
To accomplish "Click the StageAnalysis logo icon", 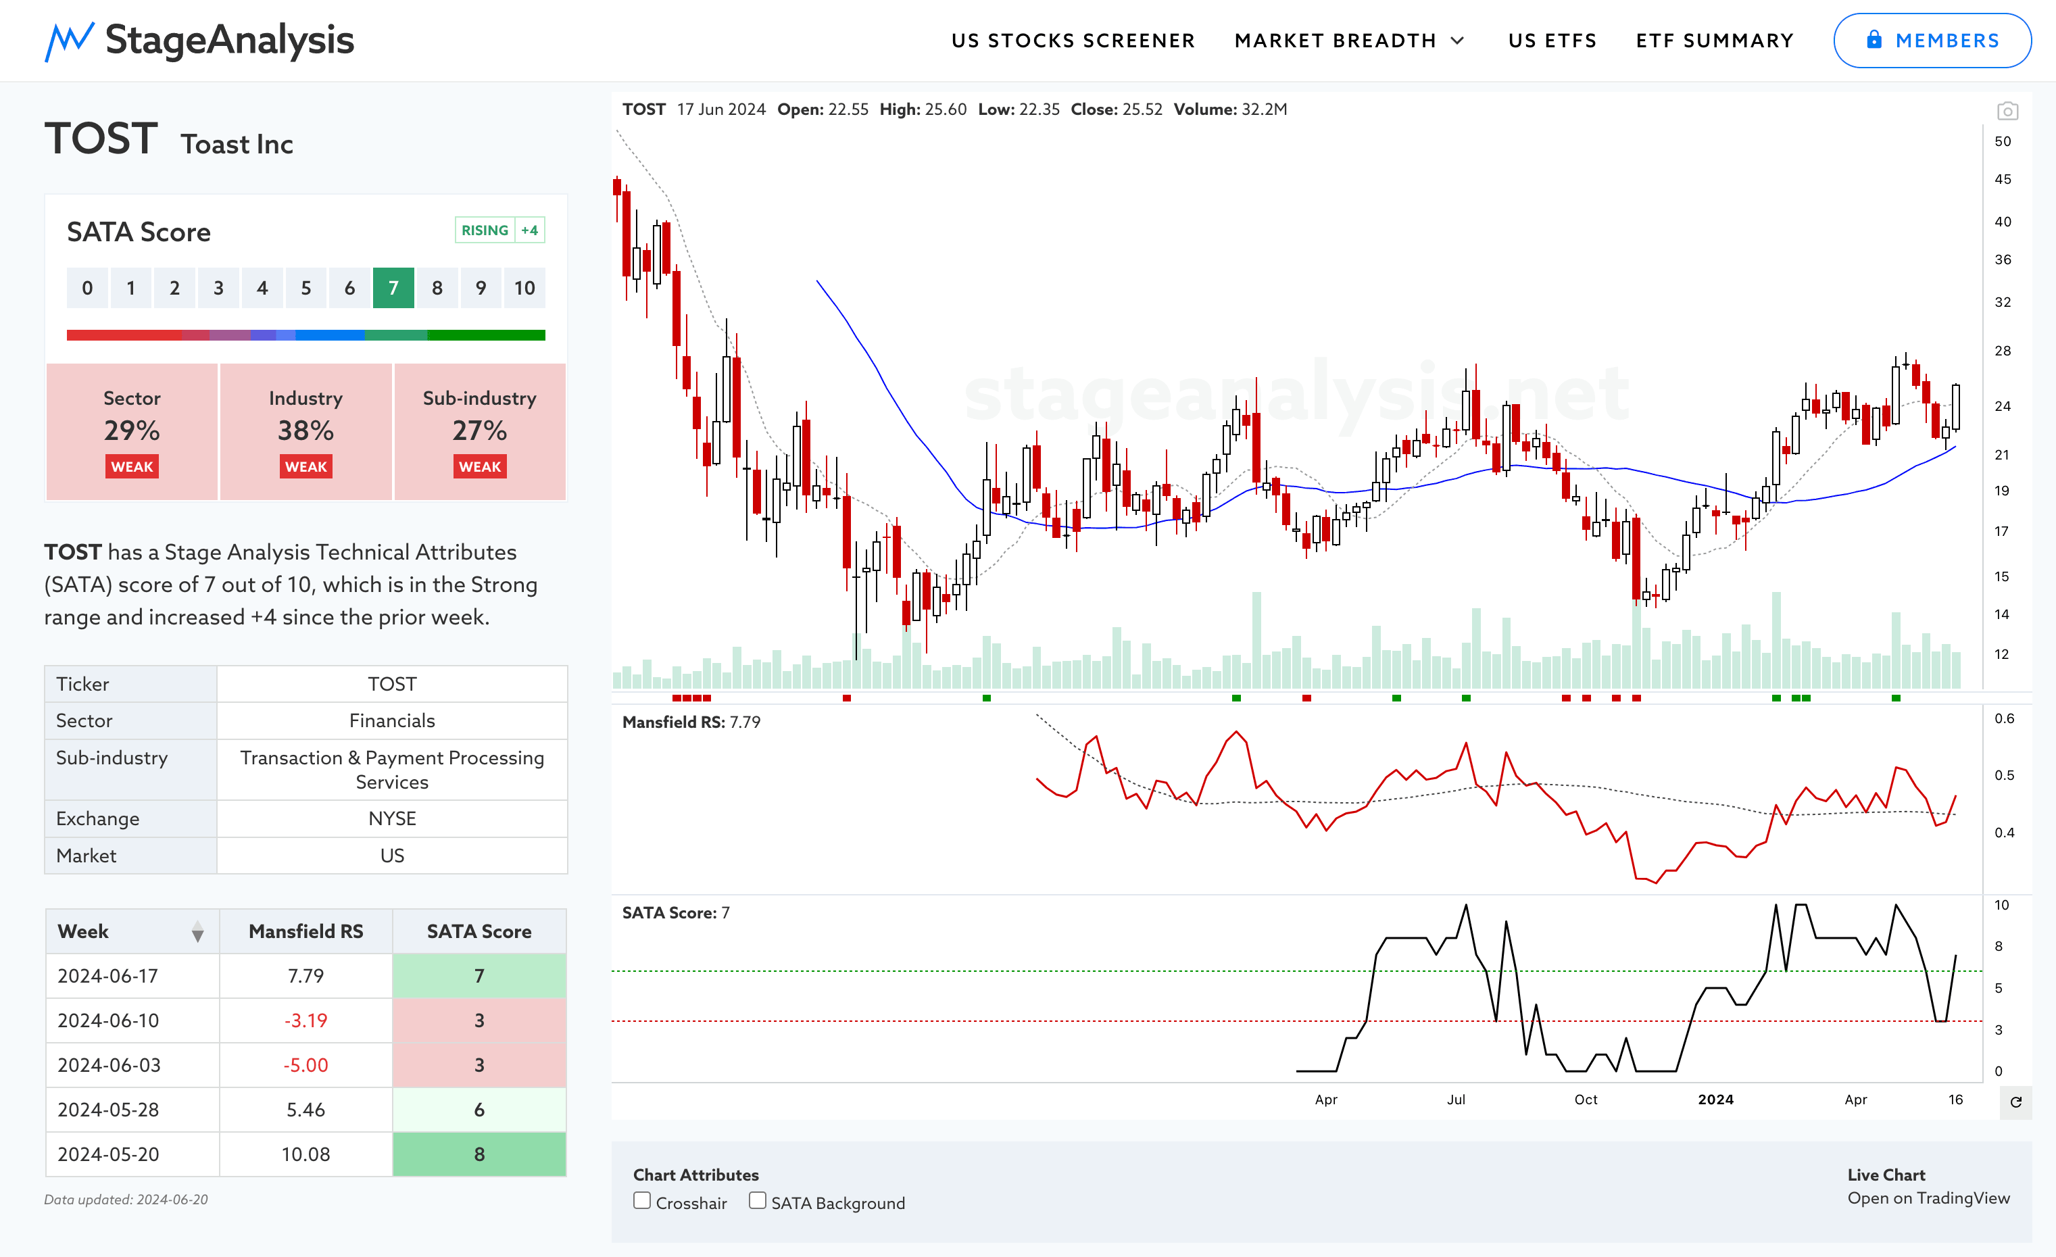I will 68,41.
